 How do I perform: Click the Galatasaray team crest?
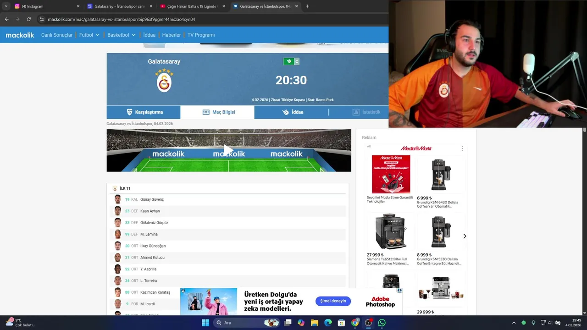pyautogui.click(x=164, y=80)
